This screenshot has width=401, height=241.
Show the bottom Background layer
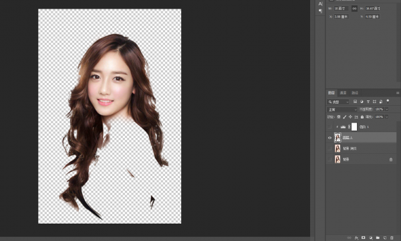pos(329,159)
